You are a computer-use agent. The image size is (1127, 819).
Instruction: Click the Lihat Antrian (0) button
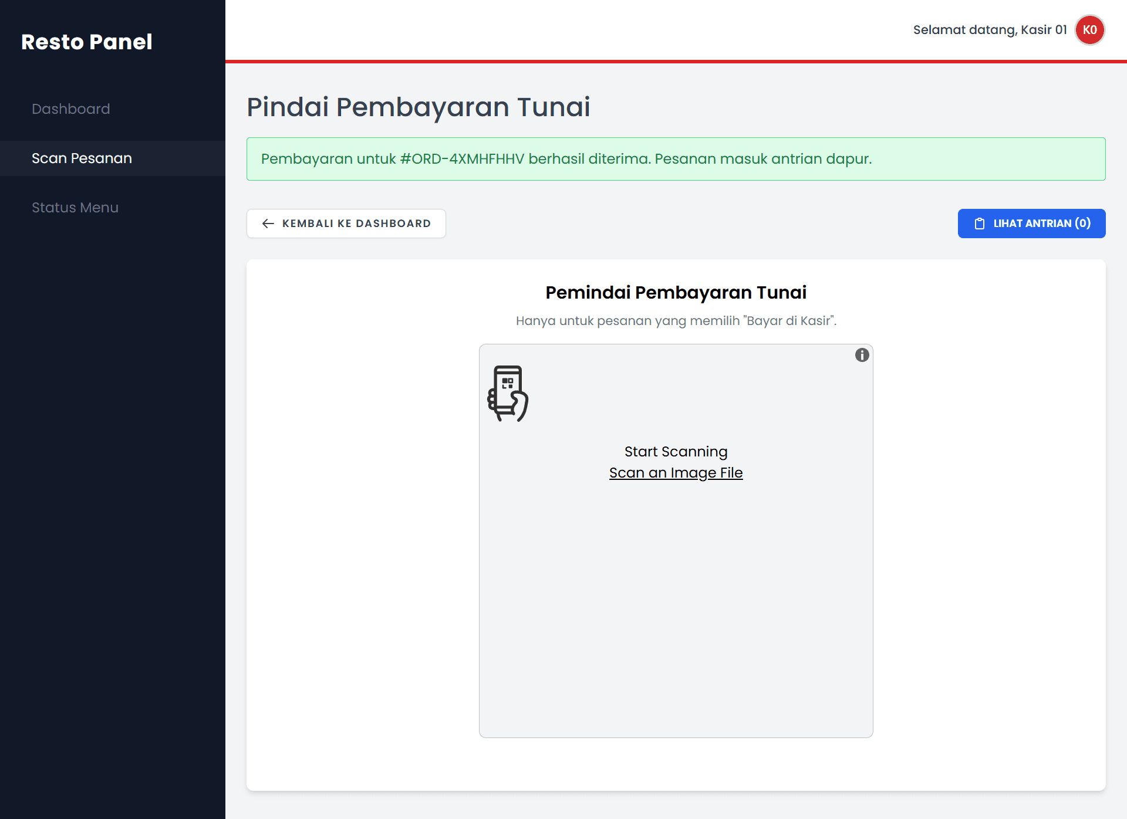point(1031,224)
